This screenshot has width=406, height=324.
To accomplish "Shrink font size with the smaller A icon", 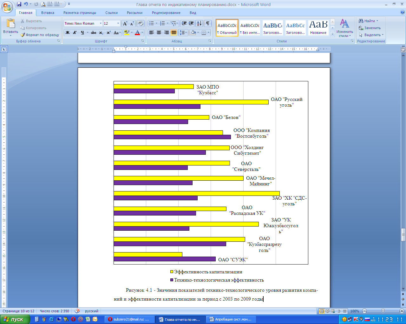I will 132,23.
